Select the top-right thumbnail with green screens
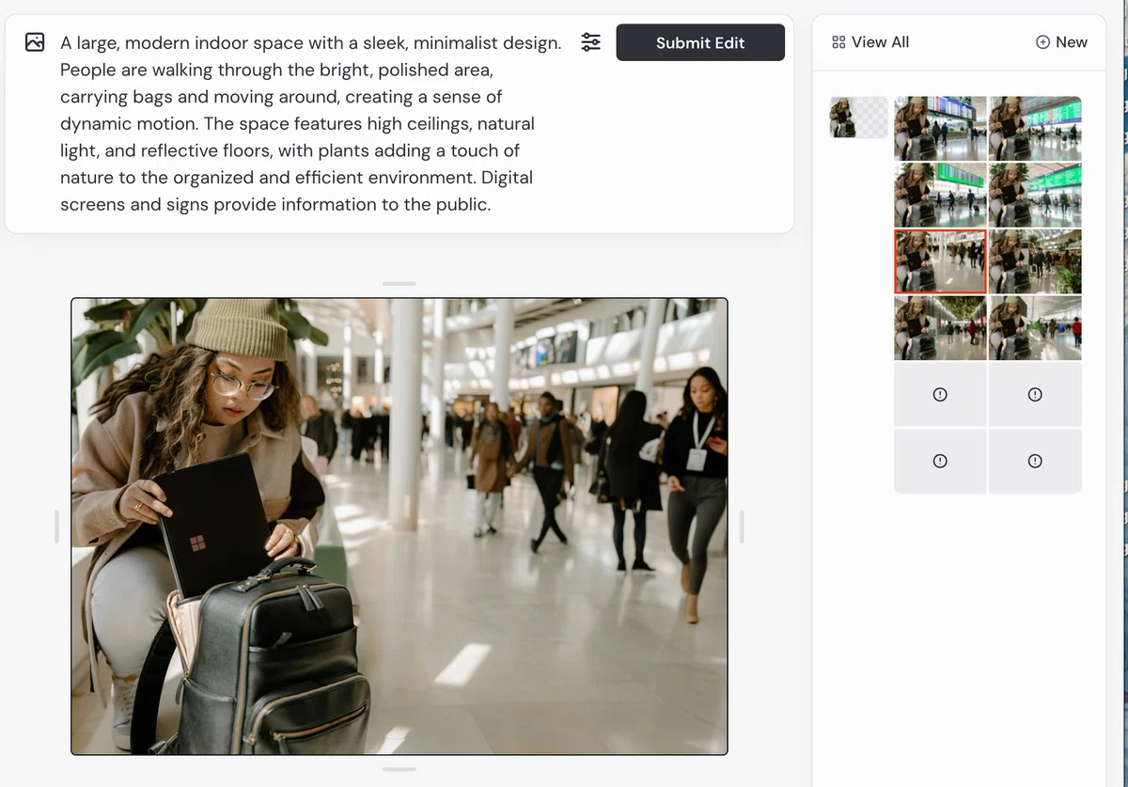The width and height of the screenshot is (1128, 787). (1035, 128)
